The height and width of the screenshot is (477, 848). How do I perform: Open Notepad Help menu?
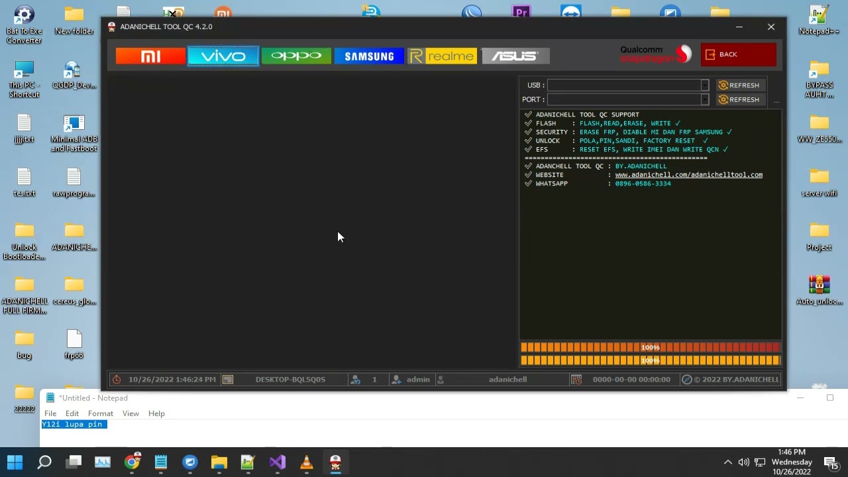pyautogui.click(x=156, y=413)
